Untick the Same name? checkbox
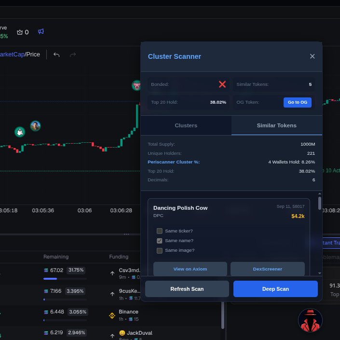The image size is (340, 340). [159, 241]
